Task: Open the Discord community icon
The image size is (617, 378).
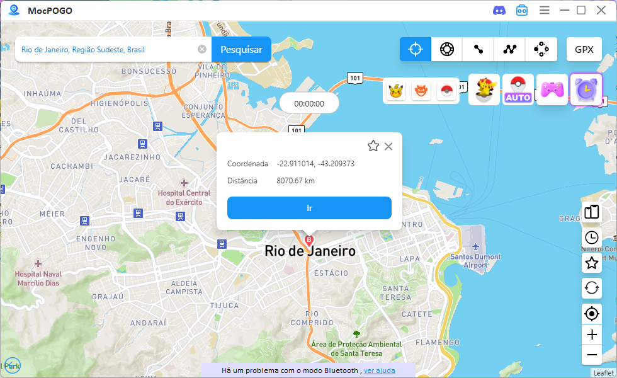Action: pyautogui.click(x=499, y=11)
